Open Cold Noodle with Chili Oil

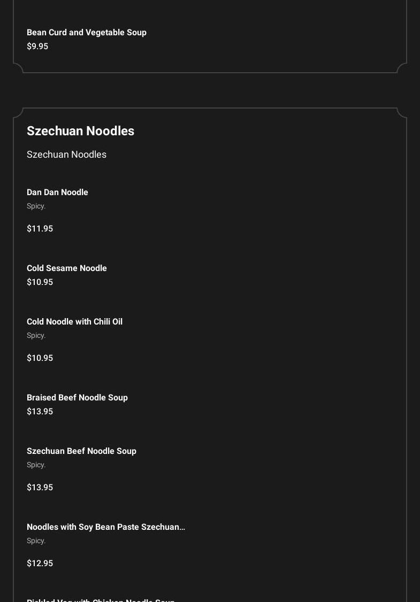[x=74, y=321]
